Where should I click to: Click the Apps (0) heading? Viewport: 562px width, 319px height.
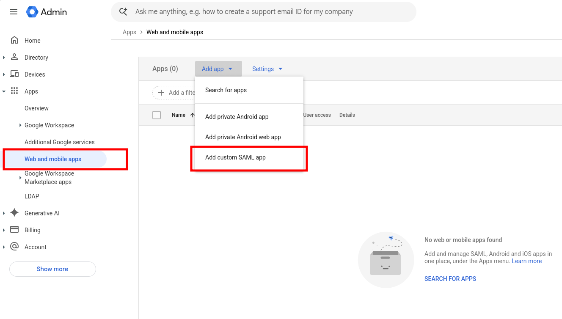coord(165,69)
